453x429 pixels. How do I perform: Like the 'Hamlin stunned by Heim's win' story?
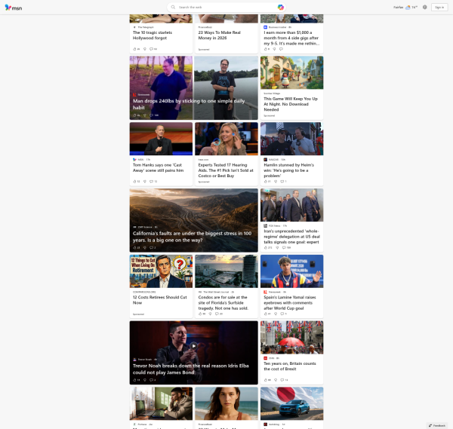click(x=267, y=182)
